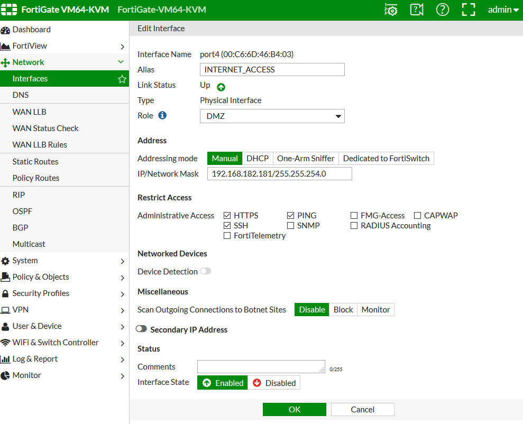Toggle Secondary IP Address switch
The width and height of the screenshot is (523, 424).
[x=141, y=329]
